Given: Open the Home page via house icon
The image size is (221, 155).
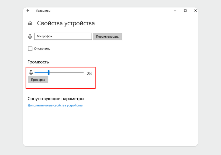Looking at the screenshot, I should [30, 23].
